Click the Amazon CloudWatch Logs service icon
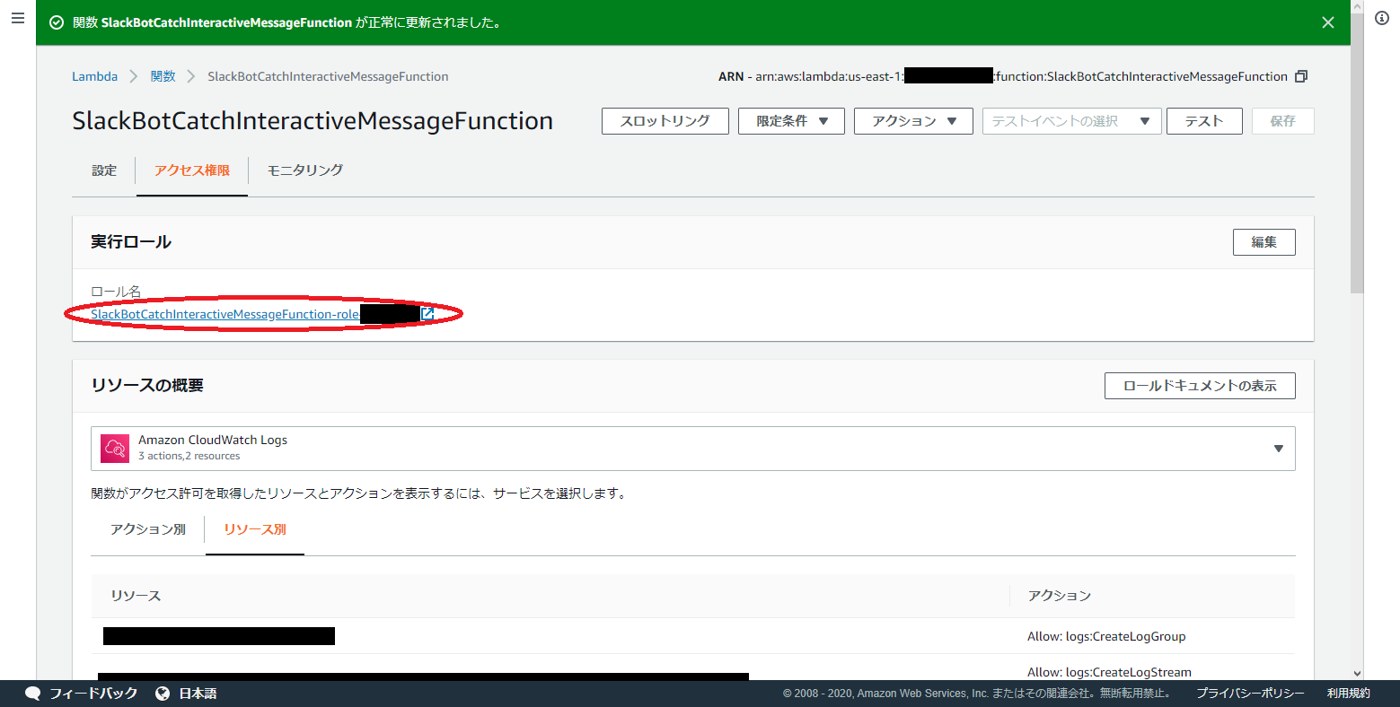Image resolution: width=1400 pixels, height=707 pixels. pos(115,448)
